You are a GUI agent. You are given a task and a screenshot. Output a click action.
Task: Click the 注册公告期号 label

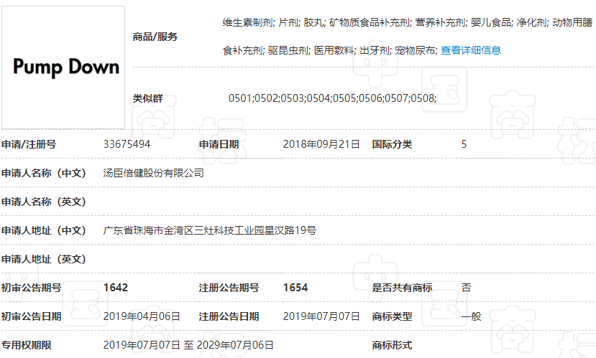coord(229,288)
